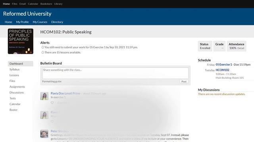Open Lessons in the course sidebar

pyautogui.click(x=14, y=75)
